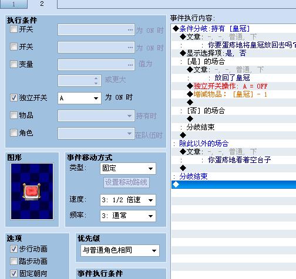Select the 显示选择项:是,否 command line
The height and width of the screenshot is (279, 296).
pos(234,53)
